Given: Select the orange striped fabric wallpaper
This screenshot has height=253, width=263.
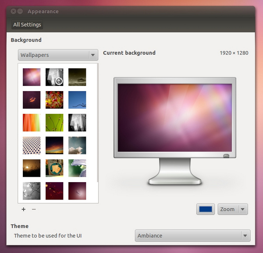Looking at the screenshot, I should pos(32,123).
